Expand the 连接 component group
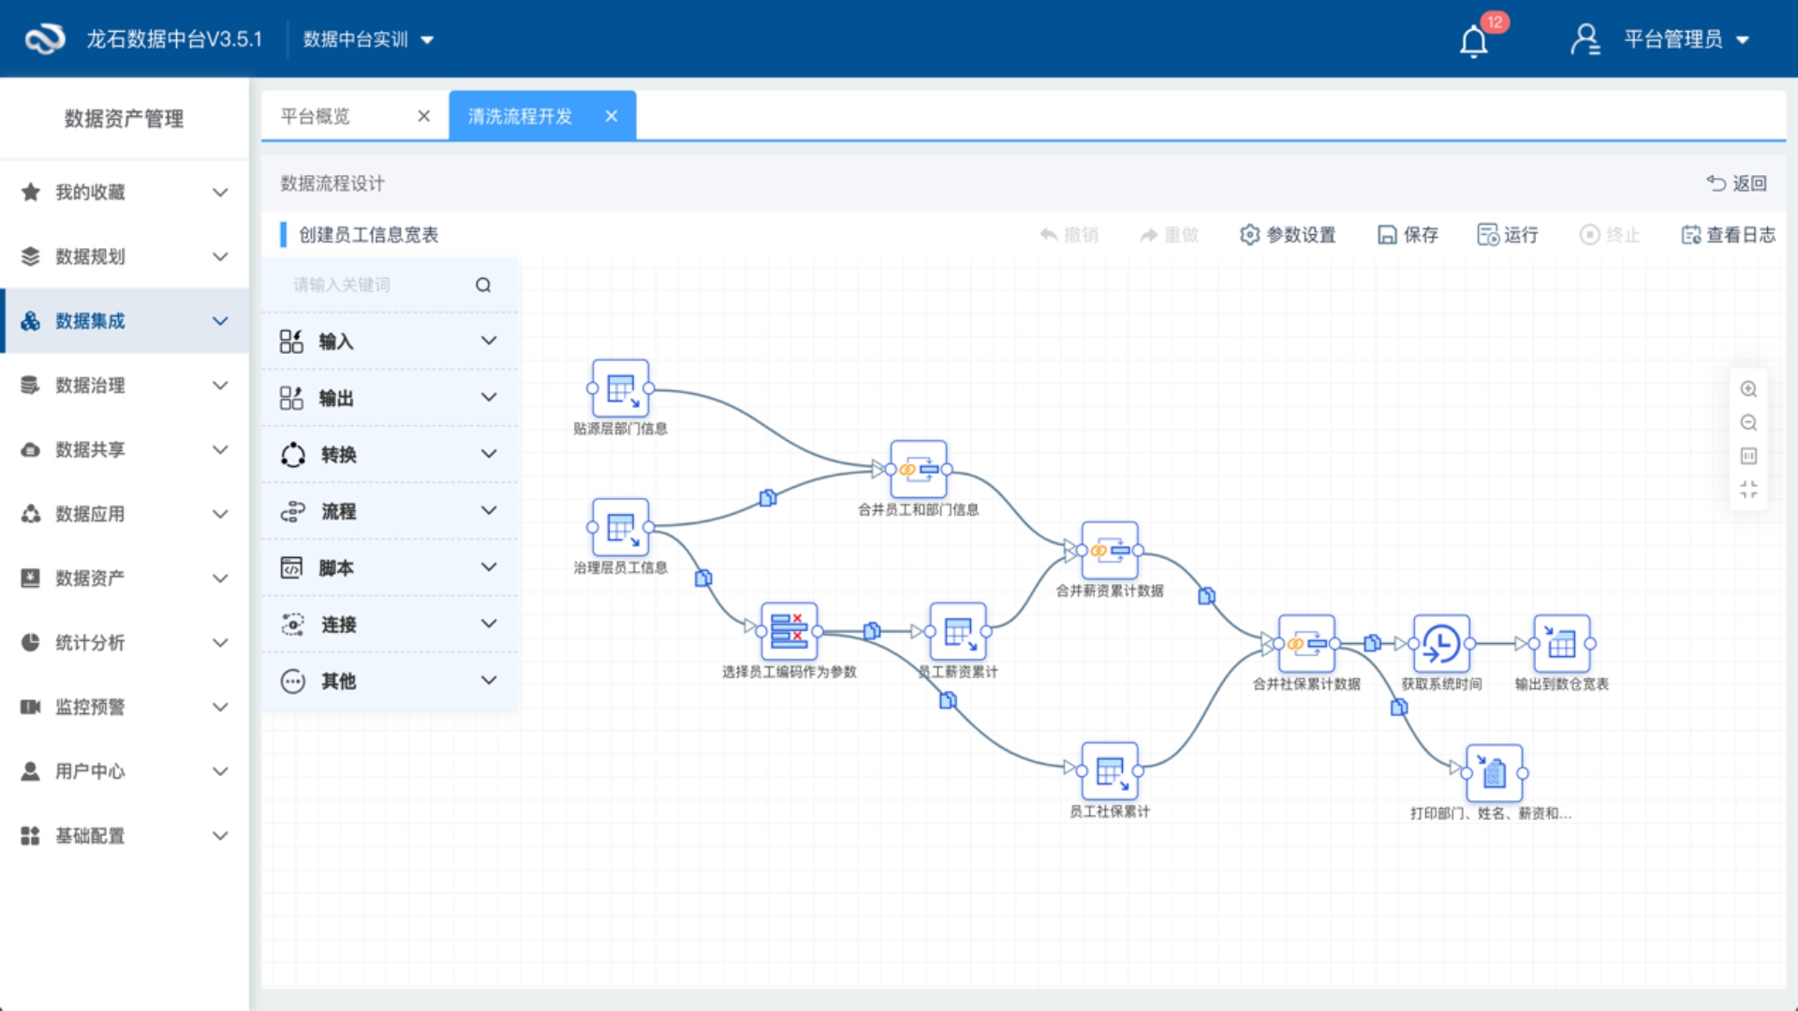Viewport: 1798px width, 1011px height. click(389, 624)
